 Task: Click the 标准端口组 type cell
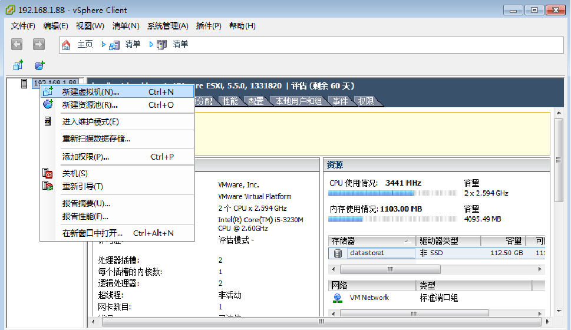coord(438,298)
